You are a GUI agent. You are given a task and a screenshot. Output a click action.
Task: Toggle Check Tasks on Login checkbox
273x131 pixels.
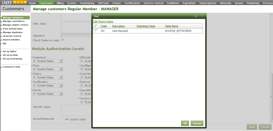click(x=63, y=40)
